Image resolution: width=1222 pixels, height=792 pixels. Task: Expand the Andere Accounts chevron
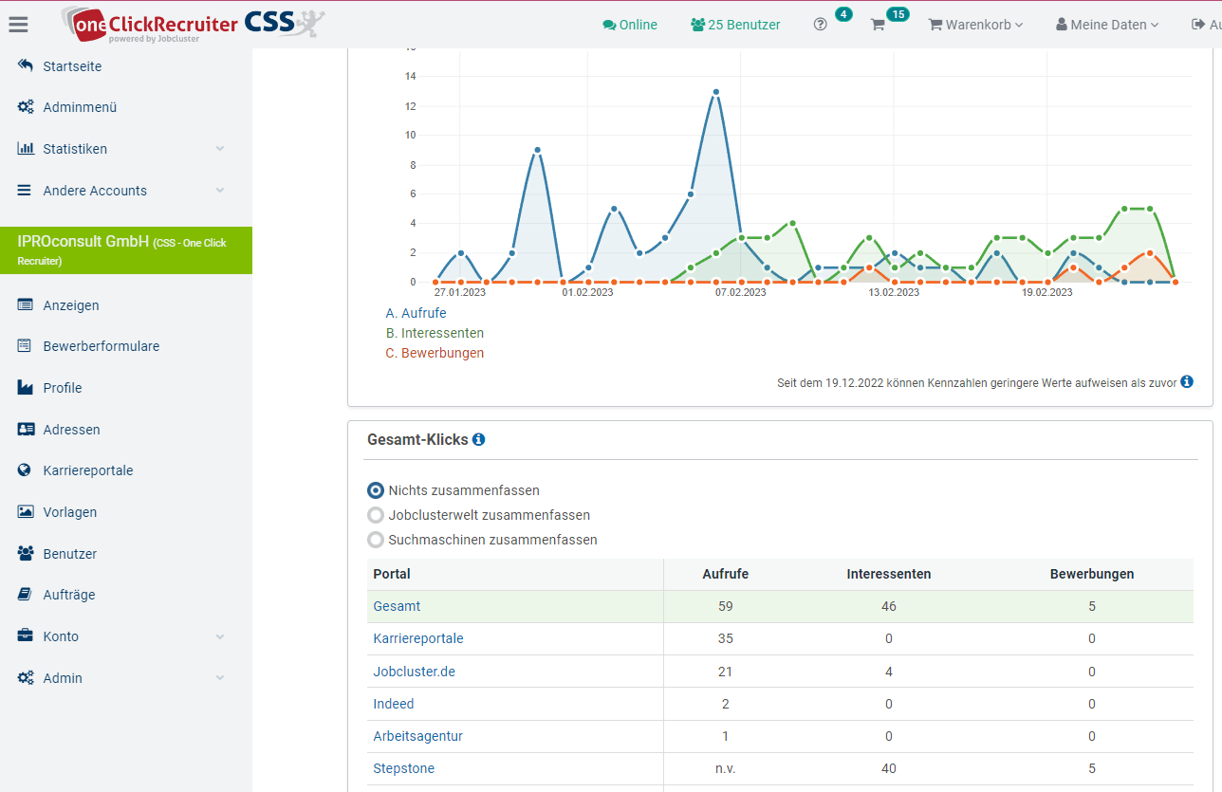click(x=220, y=190)
